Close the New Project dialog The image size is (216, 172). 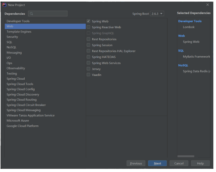pyautogui.click(x=208, y=5)
